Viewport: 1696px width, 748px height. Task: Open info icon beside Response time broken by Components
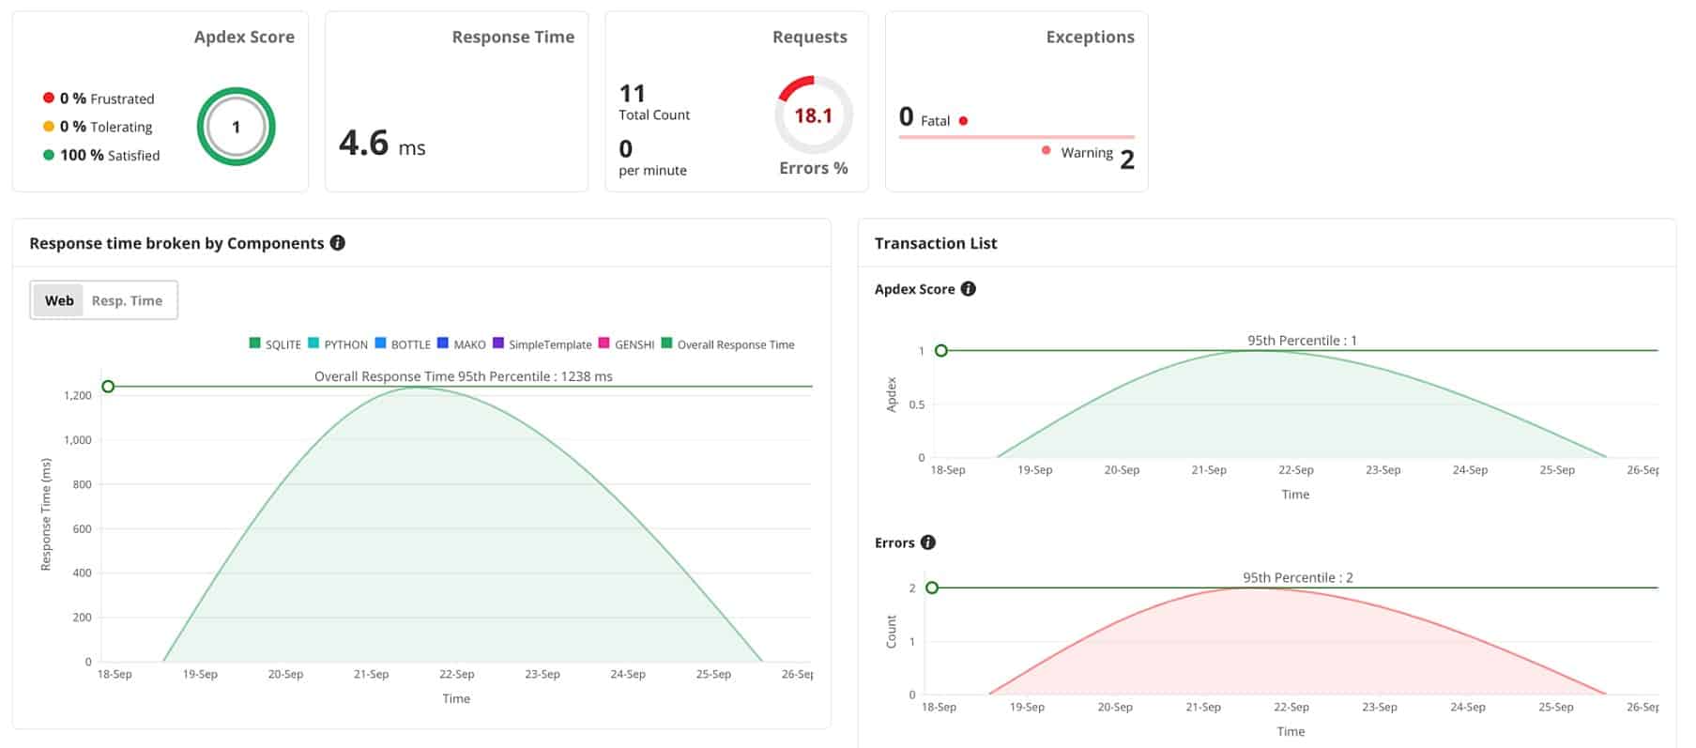338,243
